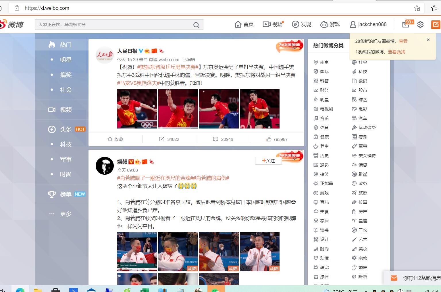Select 热门 in the left sidebar
The image size is (441, 292).
(x=61, y=45)
